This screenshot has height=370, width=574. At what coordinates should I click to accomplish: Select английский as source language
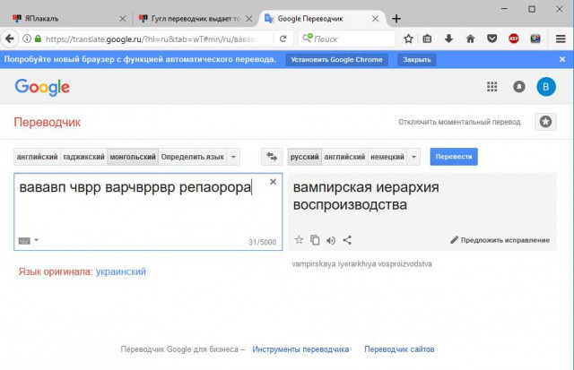[x=37, y=157]
